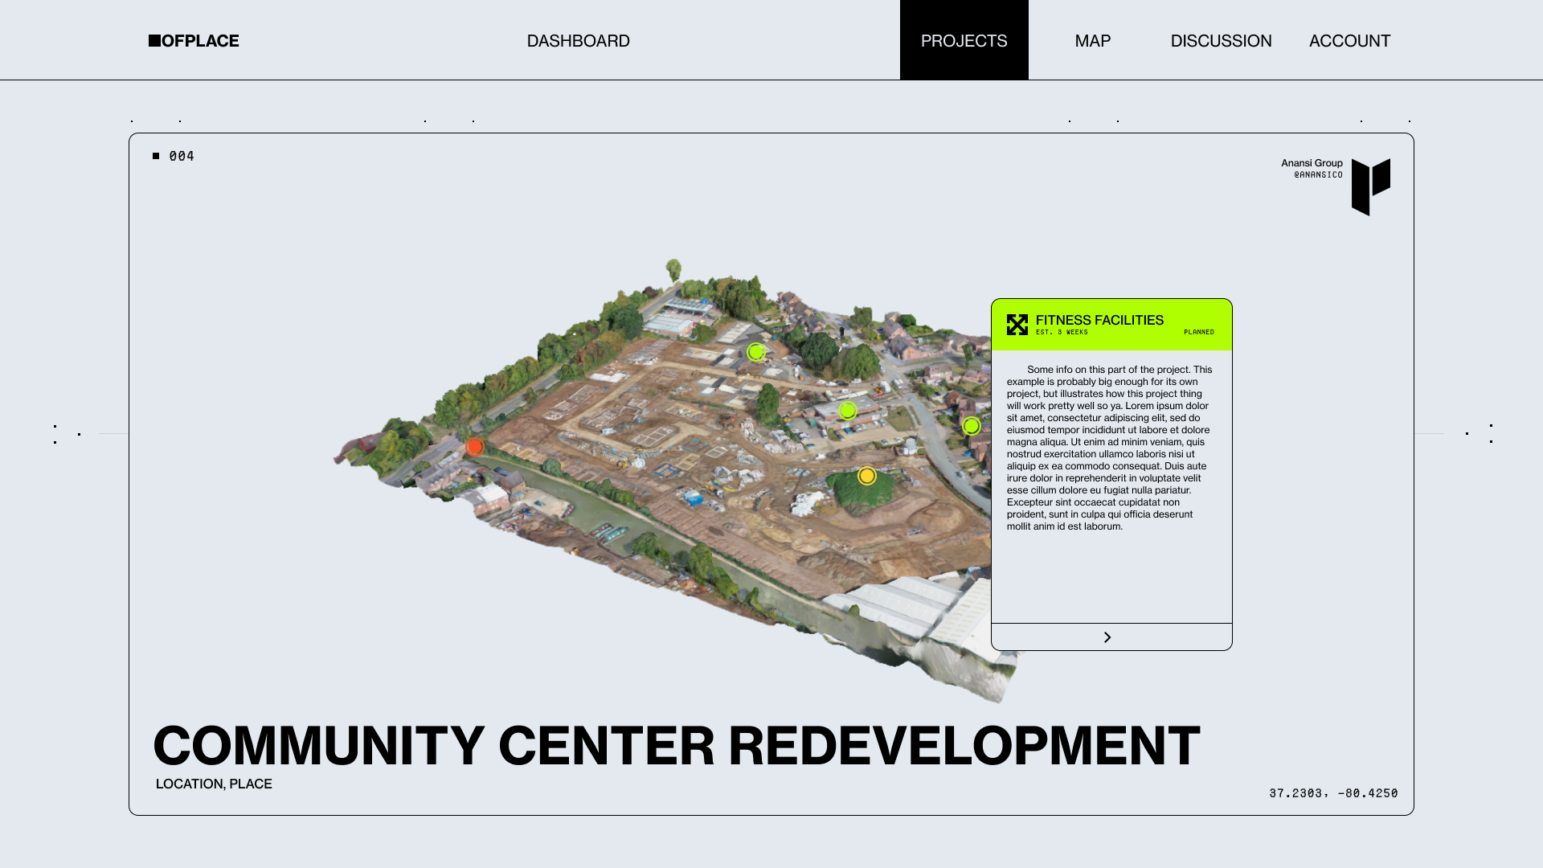
Task: Click the 004 project number label
Action: (182, 156)
